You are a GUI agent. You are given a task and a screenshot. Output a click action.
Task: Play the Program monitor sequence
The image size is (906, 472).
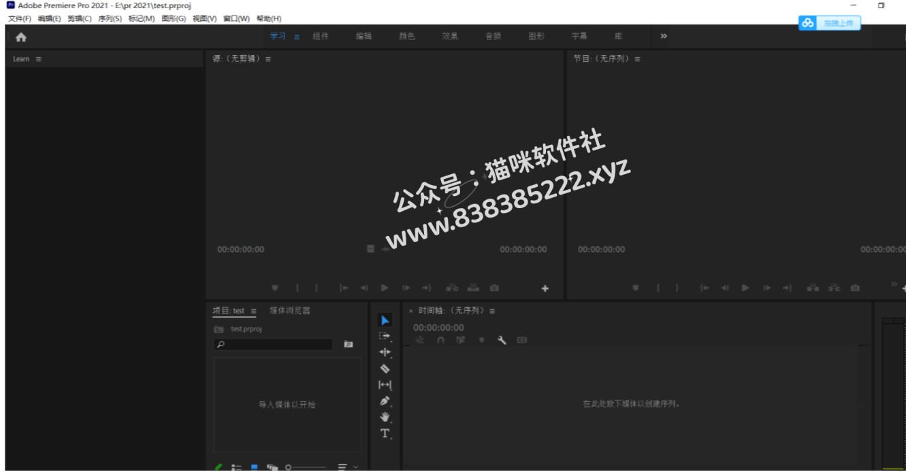745,288
